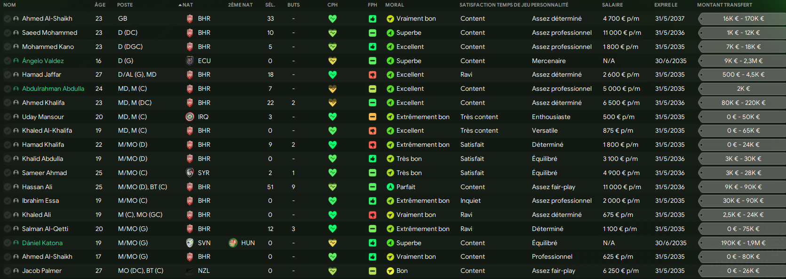Click the condition heart icon for Abdulrahman Abdulla
The width and height of the screenshot is (786, 279).
tap(333, 89)
